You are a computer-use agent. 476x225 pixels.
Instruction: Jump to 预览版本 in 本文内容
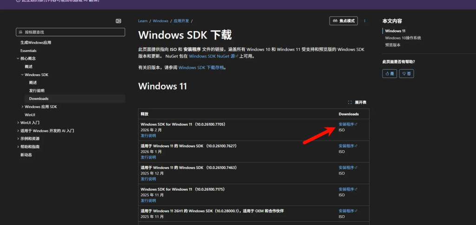tap(393, 45)
